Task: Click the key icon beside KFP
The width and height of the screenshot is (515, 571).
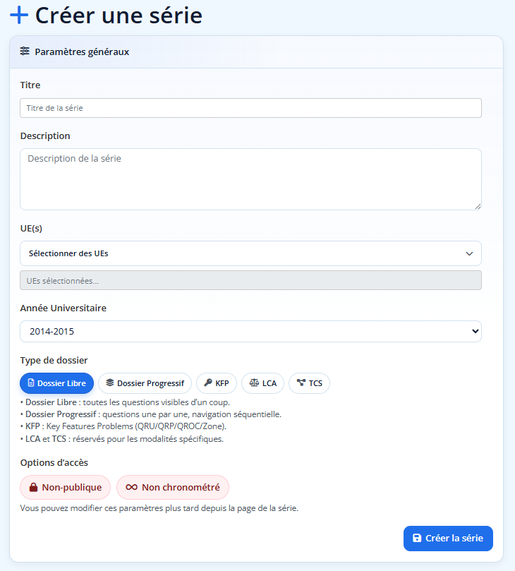Action: pos(208,383)
